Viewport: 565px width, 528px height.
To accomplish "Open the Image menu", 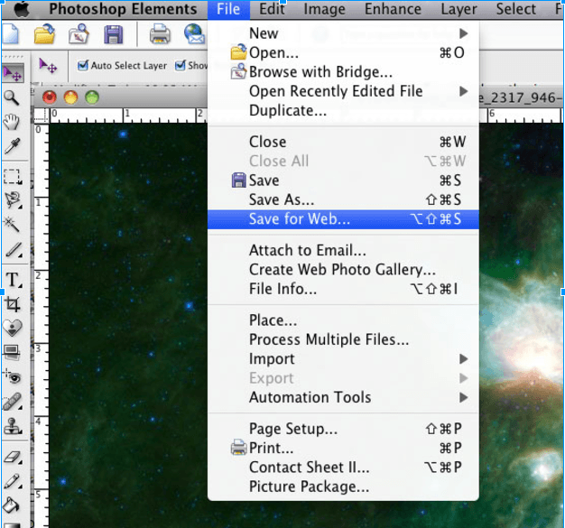I will point(324,9).
